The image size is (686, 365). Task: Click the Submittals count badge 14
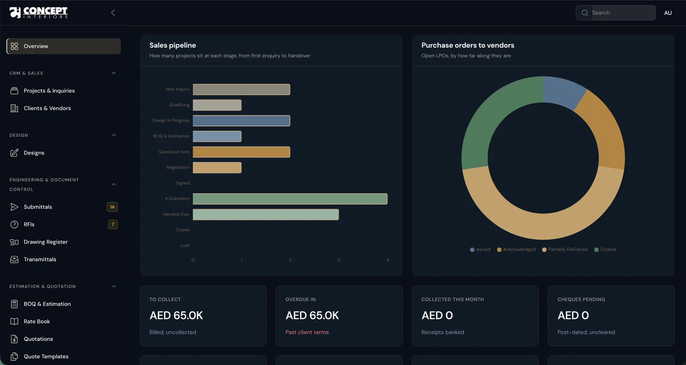pyautogui.click(x=112, y=207)
